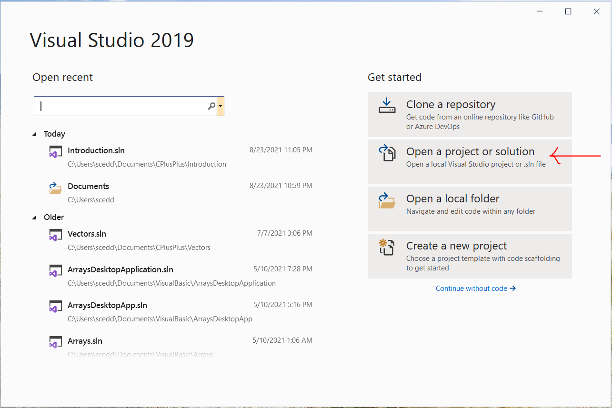Click timestamp 8/23/2021 10:59 PM
Screen dimensions: 612x408
(x=281, y=186)
